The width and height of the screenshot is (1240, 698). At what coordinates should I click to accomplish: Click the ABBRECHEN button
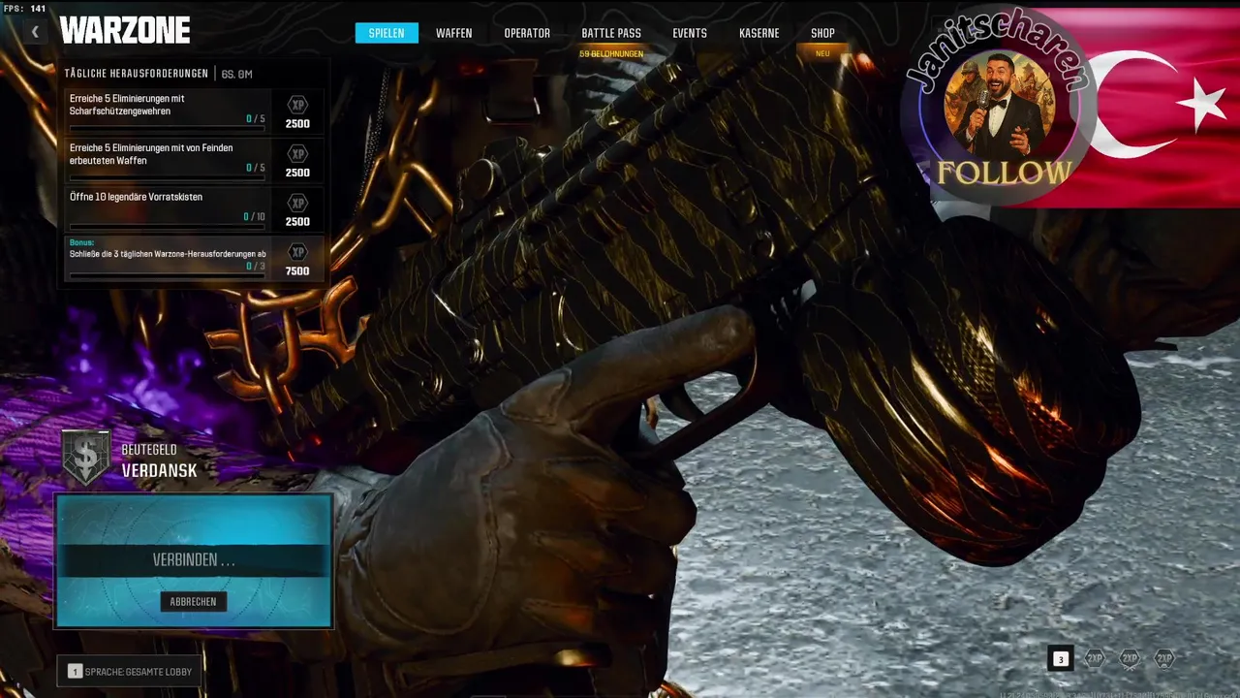click(194, 601)
